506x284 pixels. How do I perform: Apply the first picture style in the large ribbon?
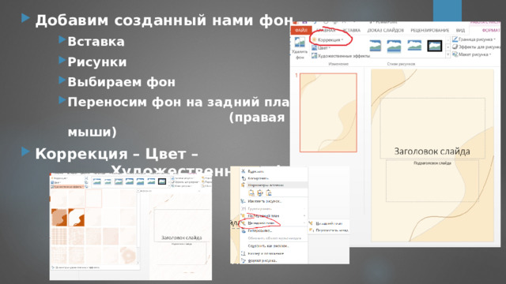click(375, 46)
